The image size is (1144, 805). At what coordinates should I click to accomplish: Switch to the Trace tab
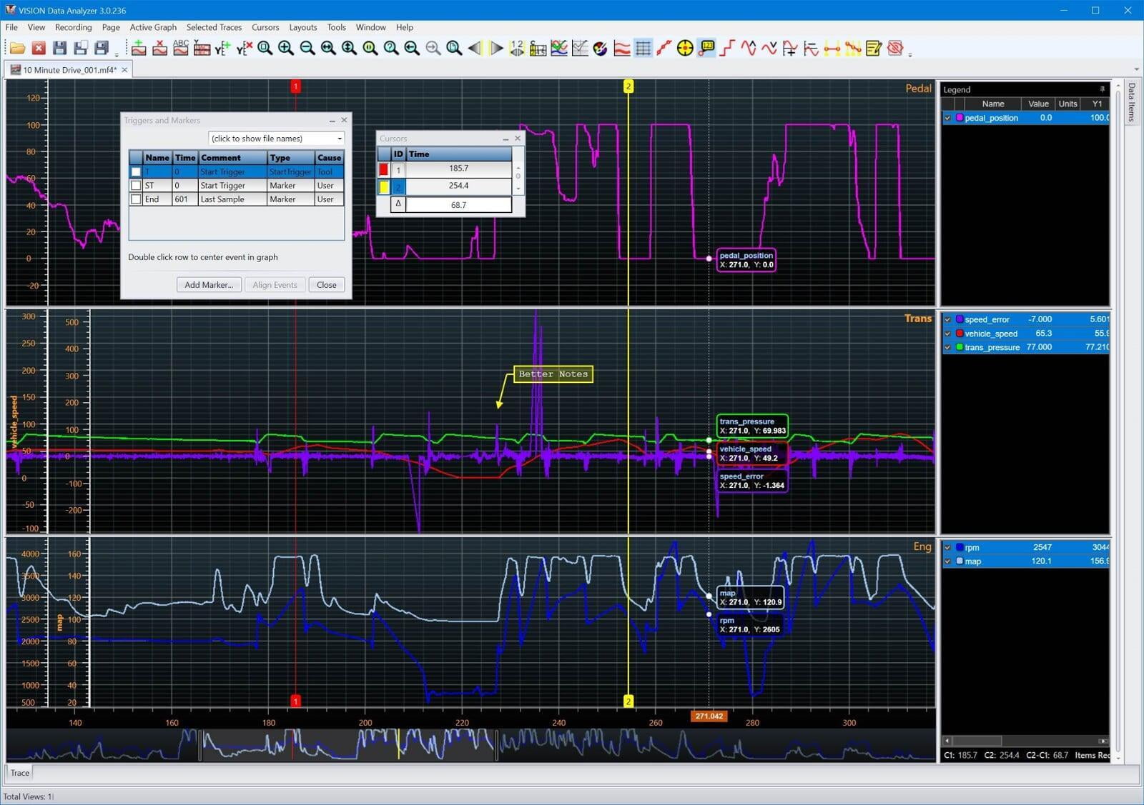[19, 772]
